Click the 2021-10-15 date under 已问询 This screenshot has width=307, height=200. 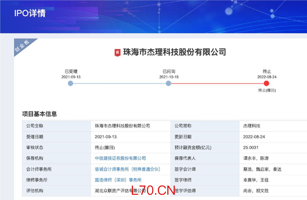[169, 76]
